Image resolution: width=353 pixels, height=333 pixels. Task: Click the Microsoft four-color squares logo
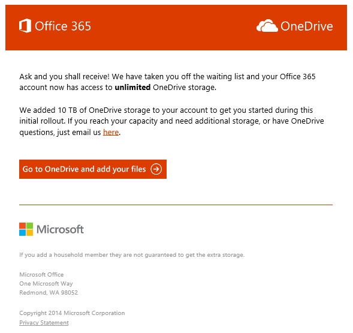(26, 229)
